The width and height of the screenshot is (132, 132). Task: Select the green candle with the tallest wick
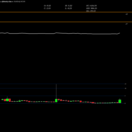56,101
